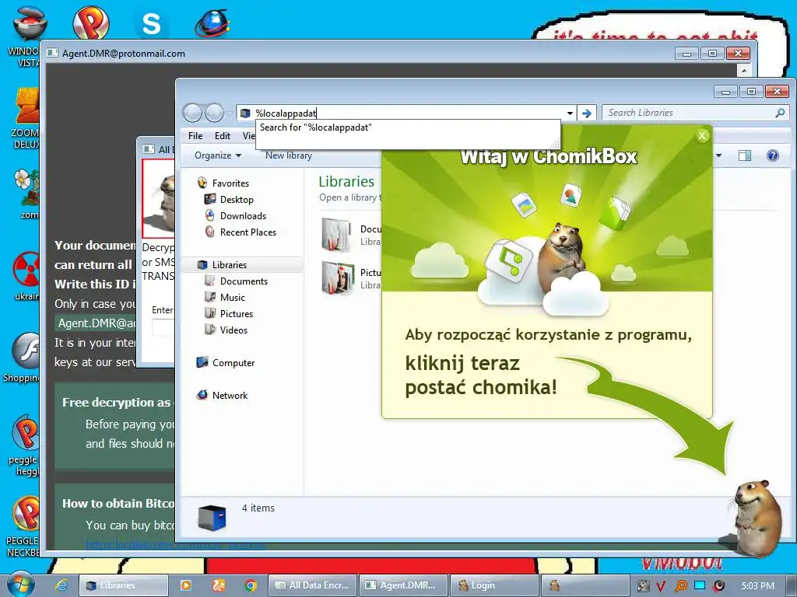Open the globe browser desktop icon
Viewport: 797px width, 597px height.
click(212, 22)
